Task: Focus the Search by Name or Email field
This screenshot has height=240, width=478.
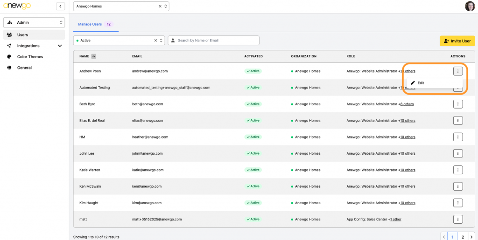Action: point(213,41)
